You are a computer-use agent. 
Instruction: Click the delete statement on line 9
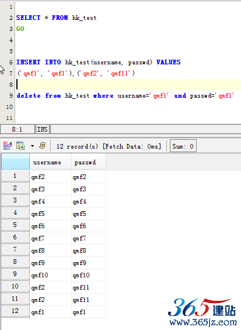click(x=125, y=96)
